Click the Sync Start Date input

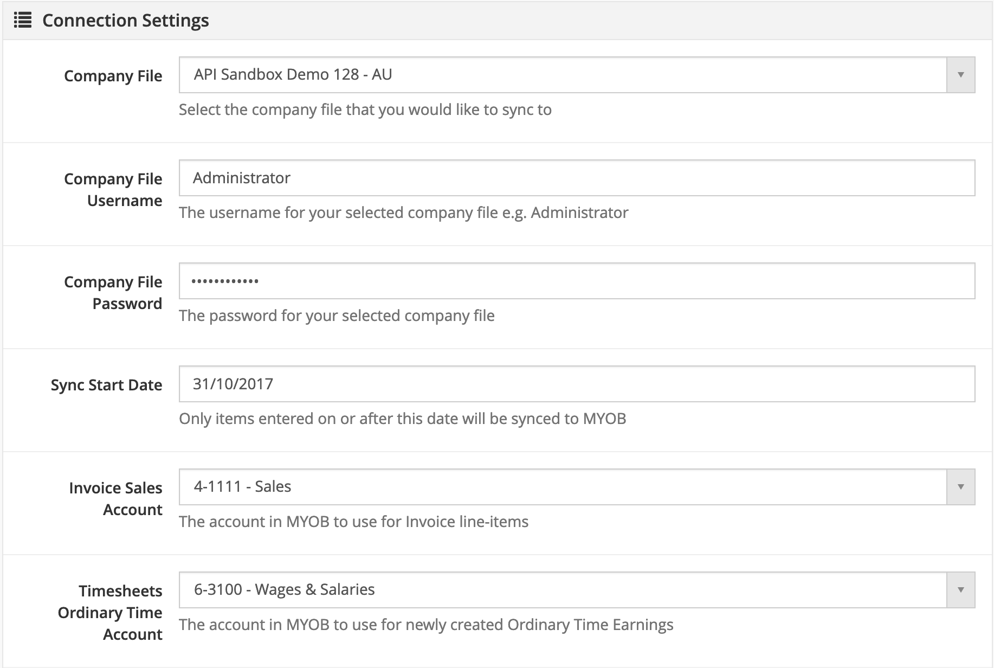[577, 384]
